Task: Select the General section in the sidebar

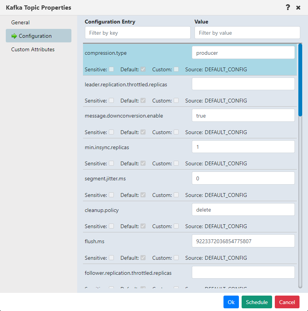Action: (x=20, y=22)
